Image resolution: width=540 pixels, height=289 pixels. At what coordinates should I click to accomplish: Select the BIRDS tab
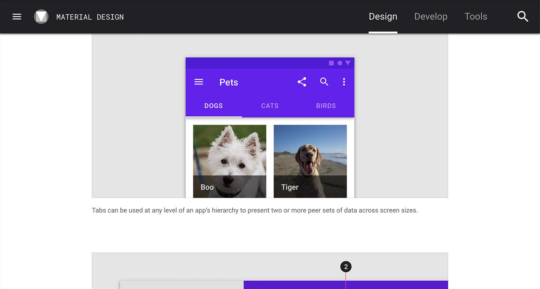coord(326,106)
